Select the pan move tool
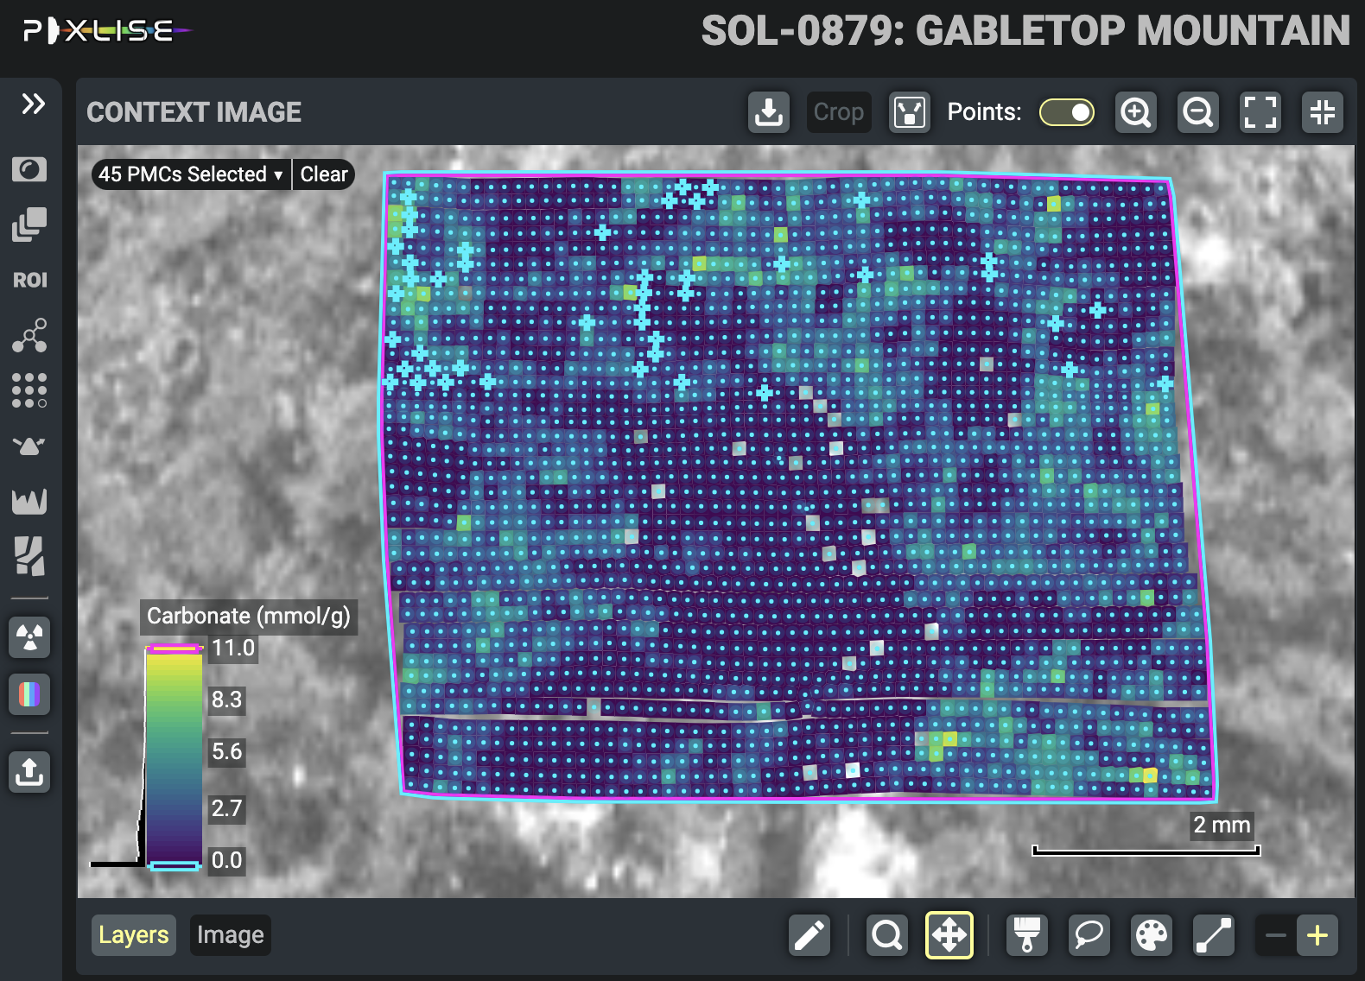1365x981 pixels. click(x=949, y=935)
